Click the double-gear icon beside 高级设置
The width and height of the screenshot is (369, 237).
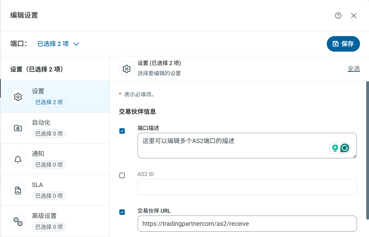click(18, 221)
